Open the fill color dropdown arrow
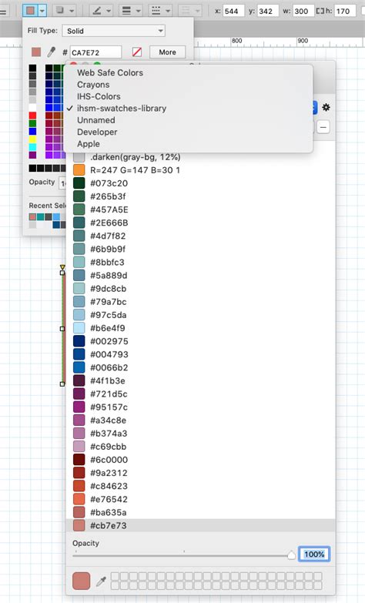Screen dimensions: 365x603 42,10
